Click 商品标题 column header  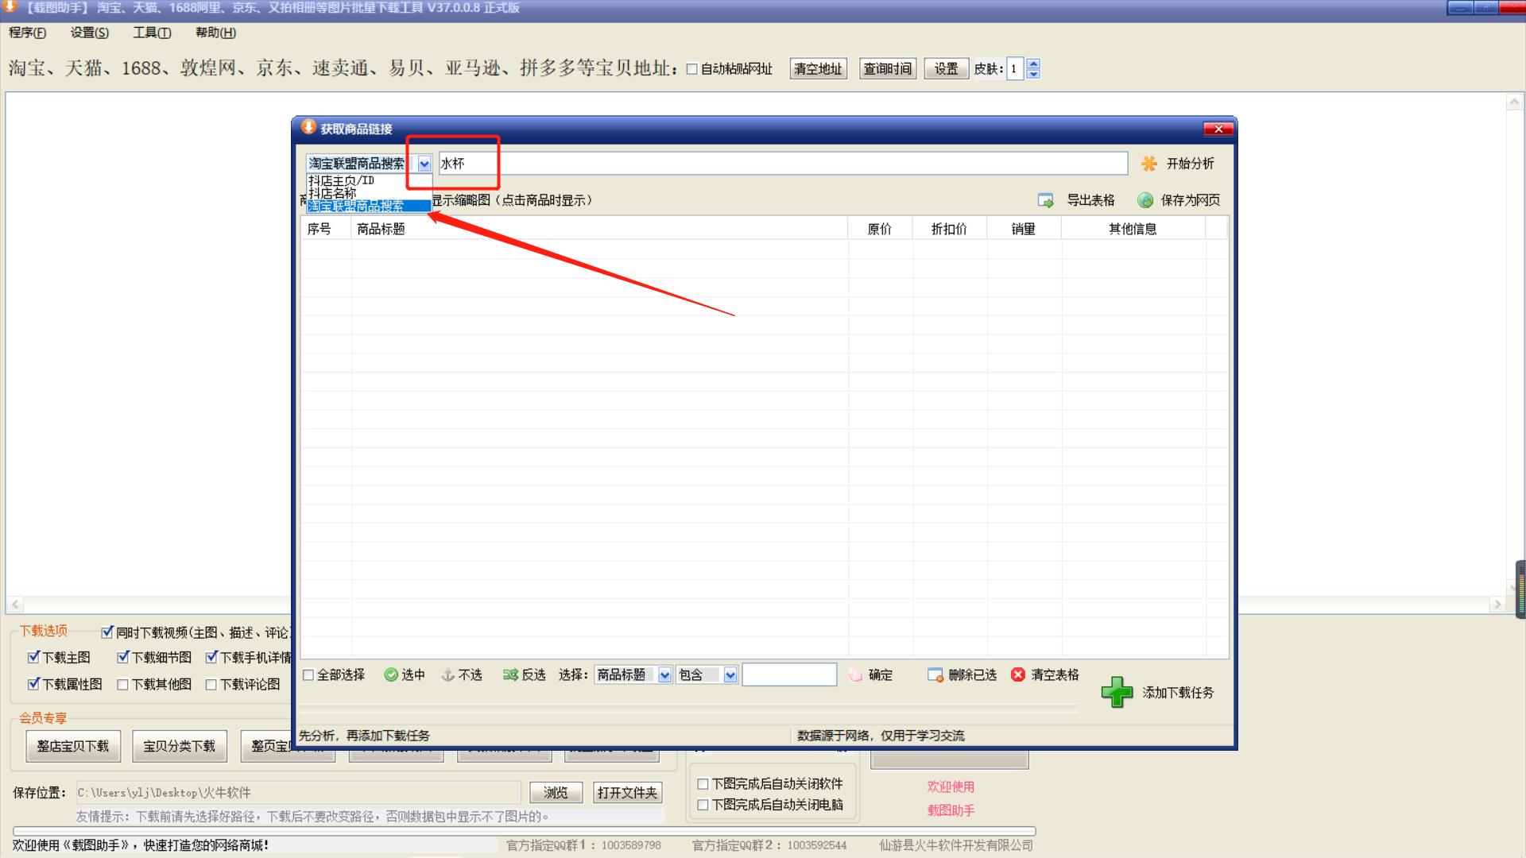coord(599,229)
